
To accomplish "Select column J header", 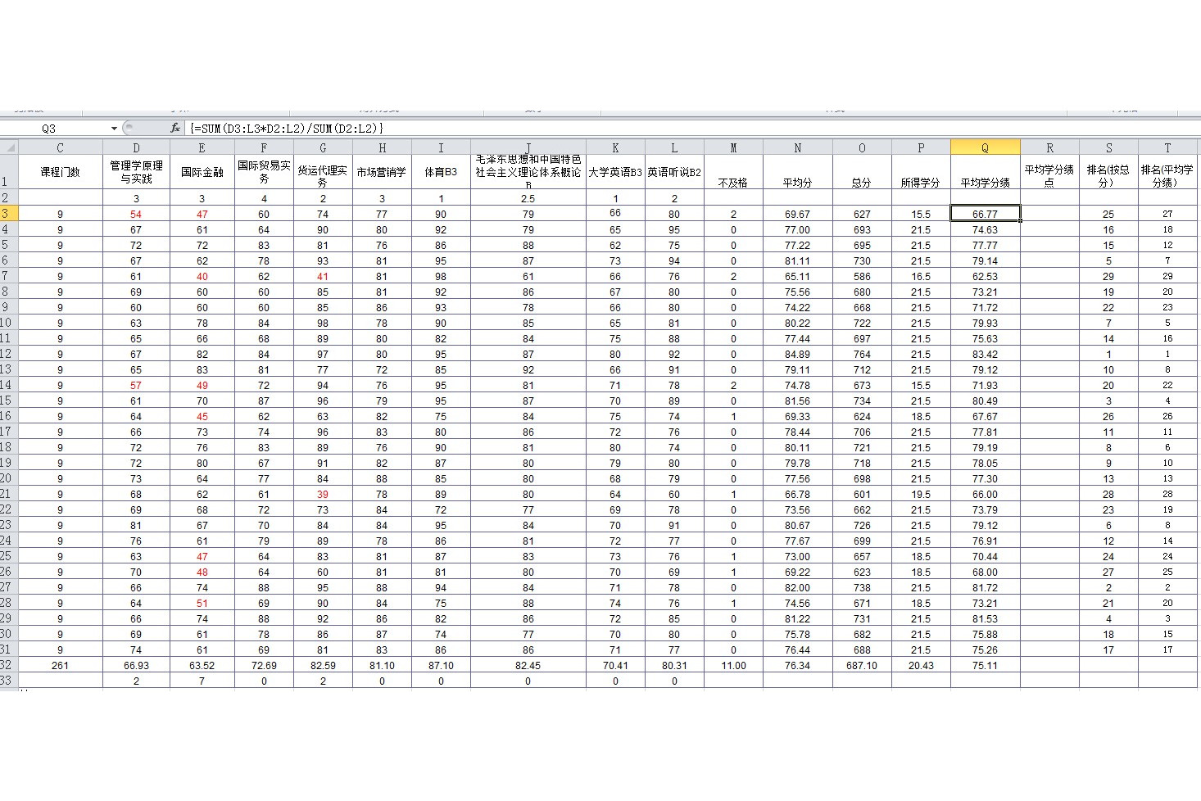I will (x=528, y=147).
